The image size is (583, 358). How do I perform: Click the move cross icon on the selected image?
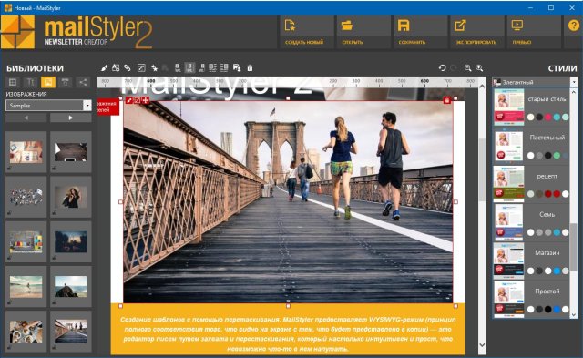[146, 100]
